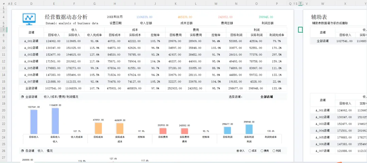Screen dimensions: 367x163
Task: Select column P header
Action: pyautogui.click(x=277, y=3)
